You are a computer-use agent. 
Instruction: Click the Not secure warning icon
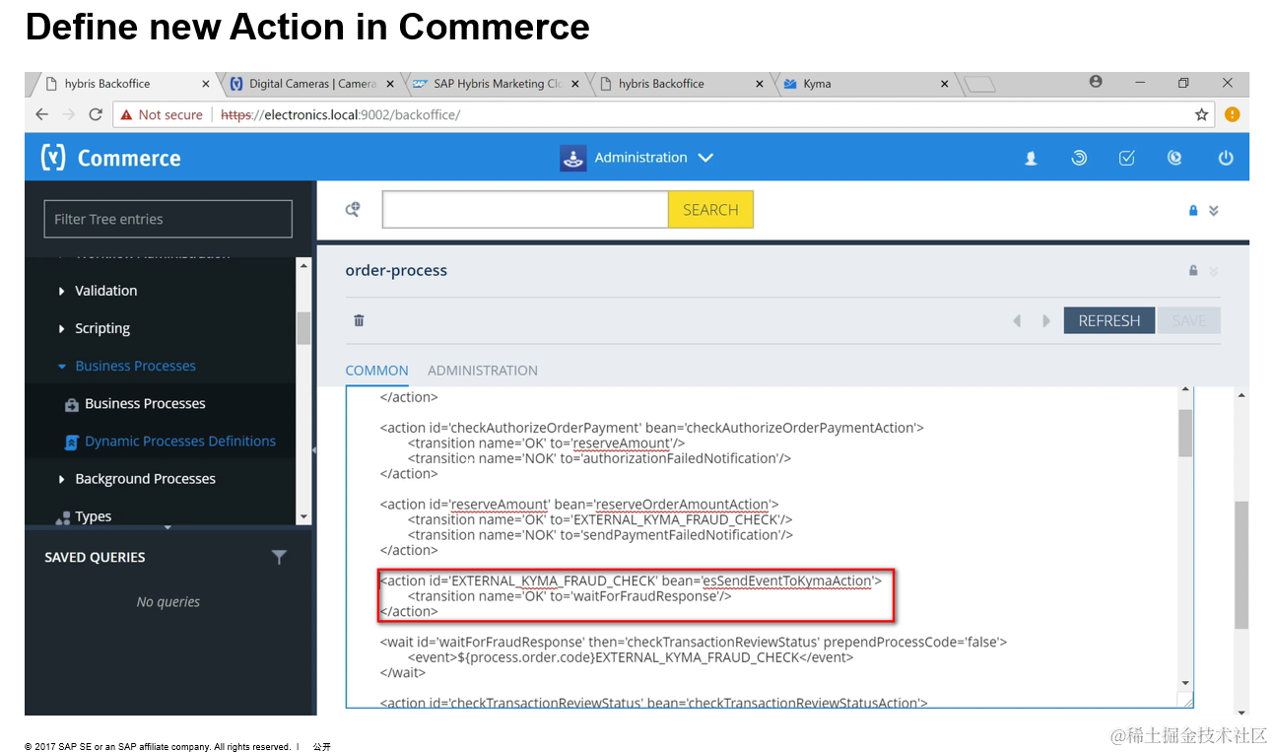(126, 114)
